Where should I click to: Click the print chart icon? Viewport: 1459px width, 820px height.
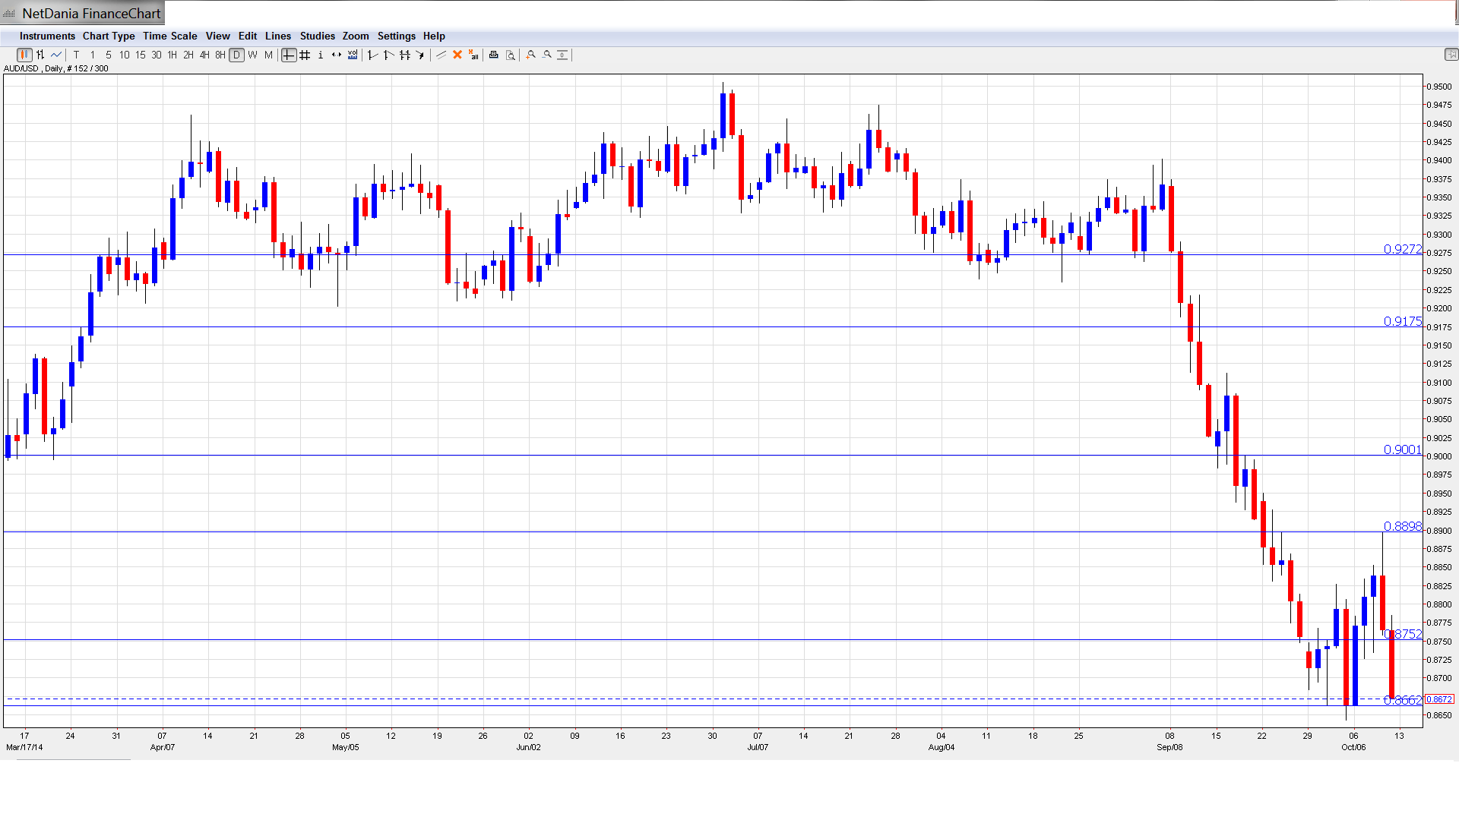[x=494, y=55]
